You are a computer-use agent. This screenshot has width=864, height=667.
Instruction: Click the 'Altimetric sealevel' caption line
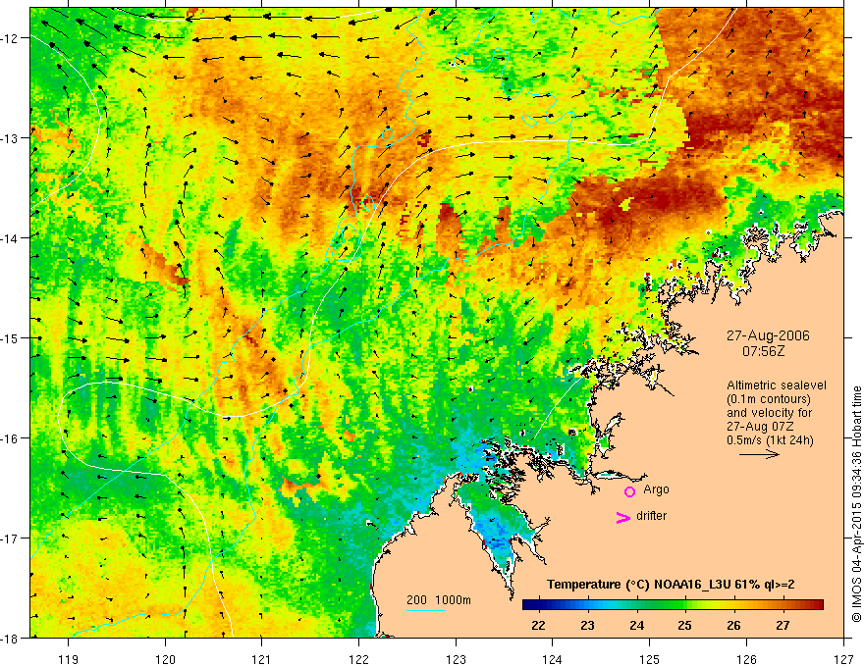point(777,385)
